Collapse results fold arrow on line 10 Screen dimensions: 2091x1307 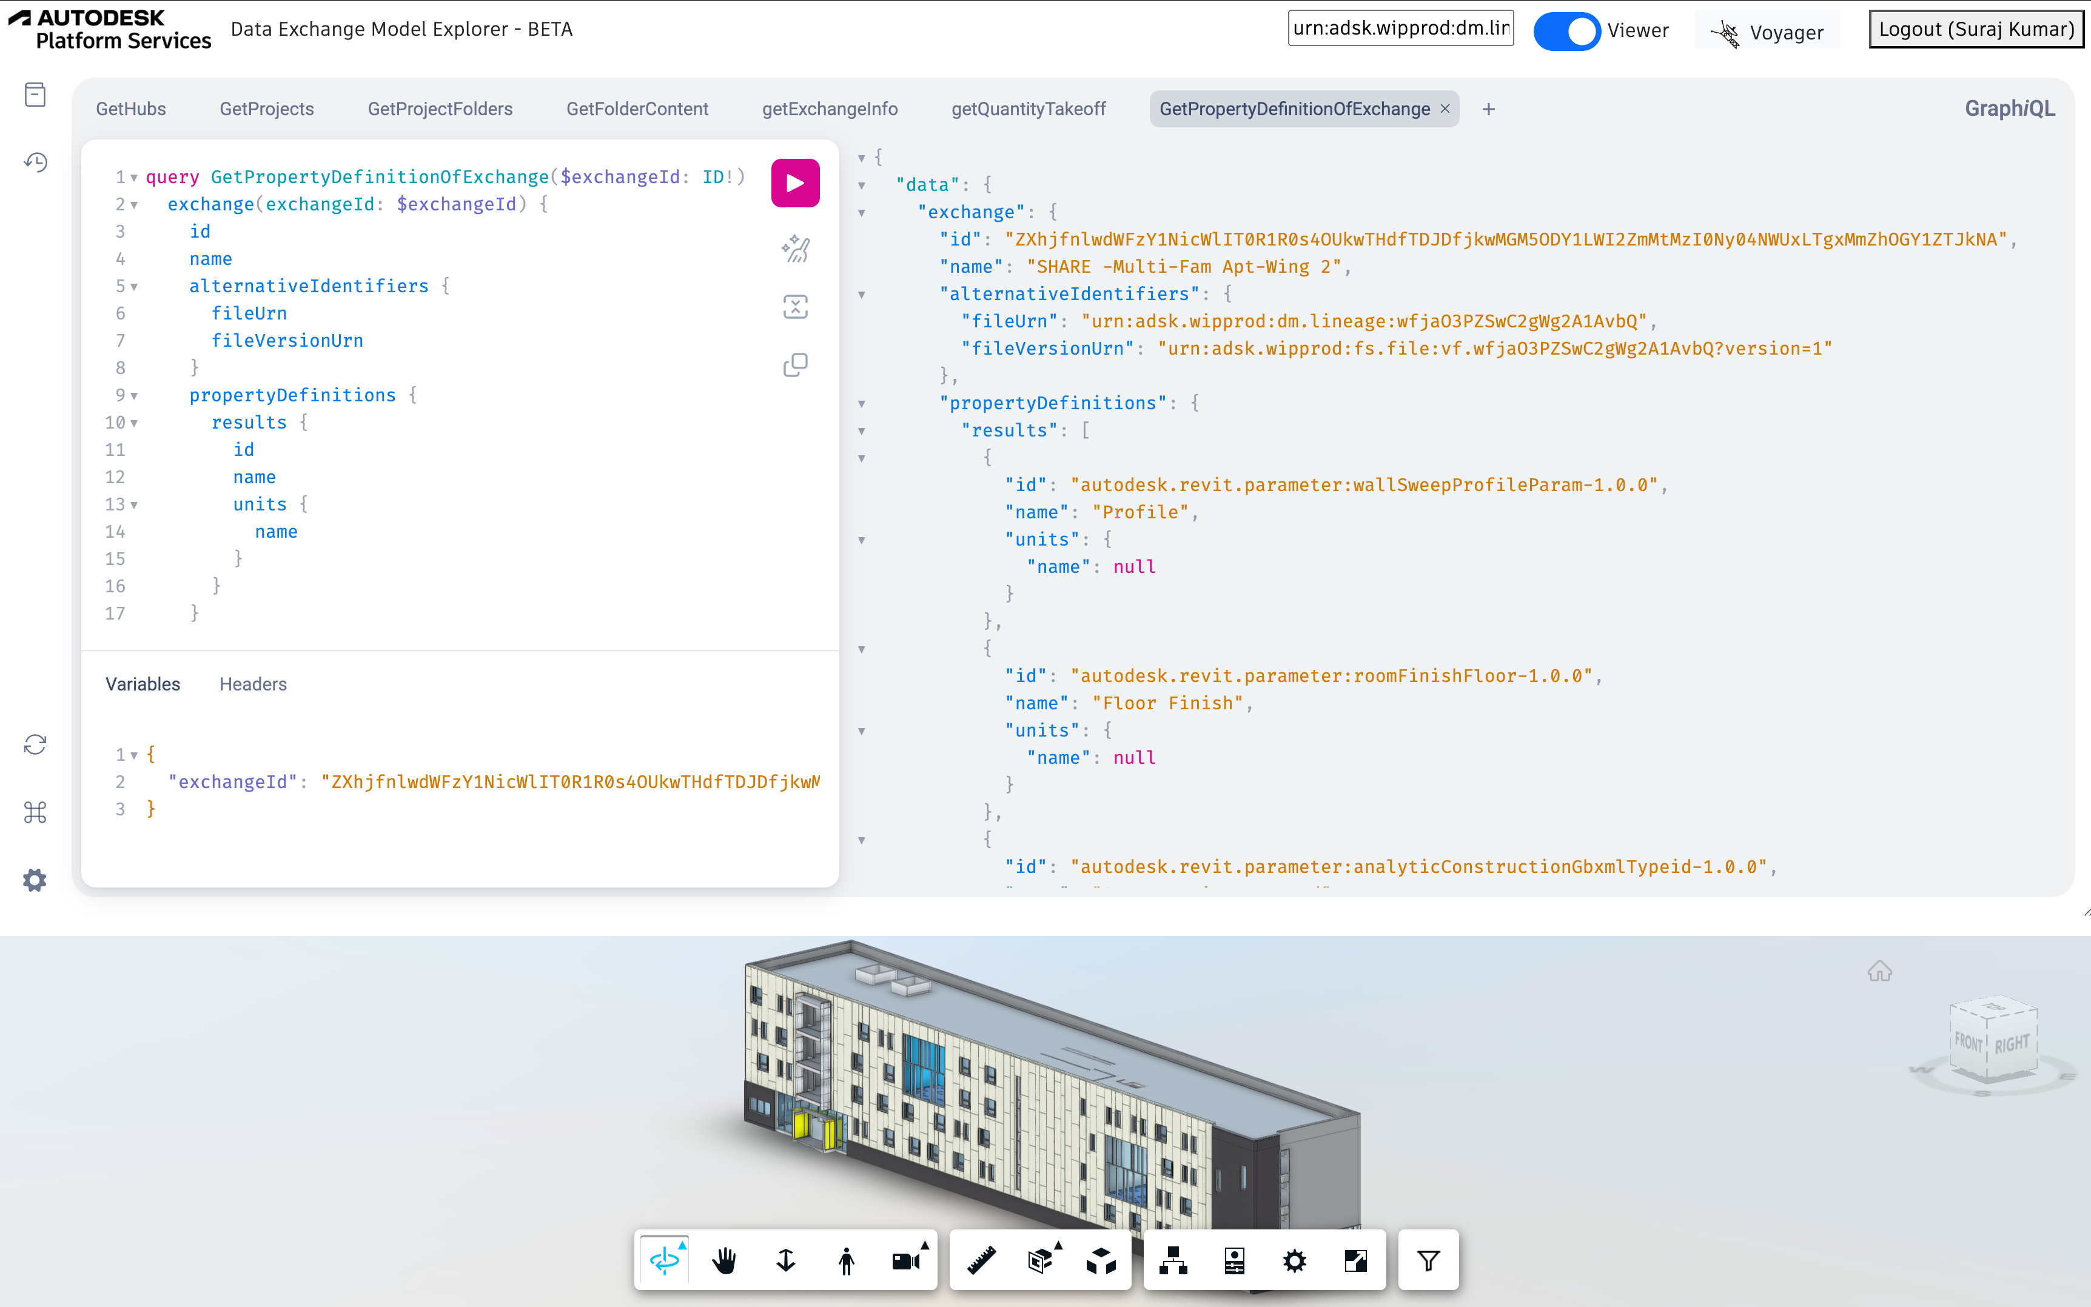coord(134,423)
